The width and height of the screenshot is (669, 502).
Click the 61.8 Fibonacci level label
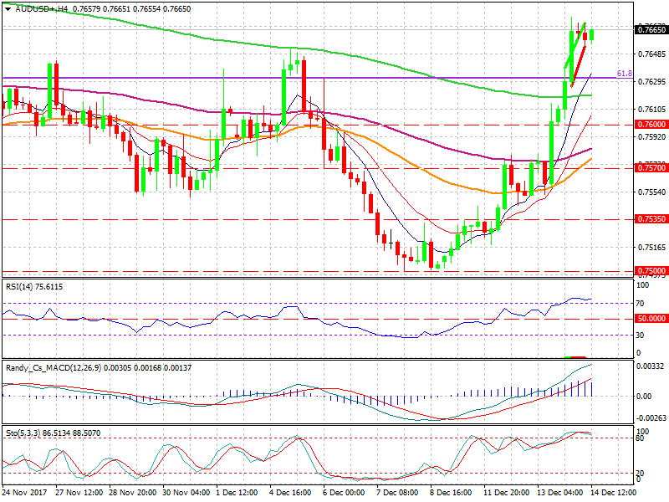(x=625, y=74)
